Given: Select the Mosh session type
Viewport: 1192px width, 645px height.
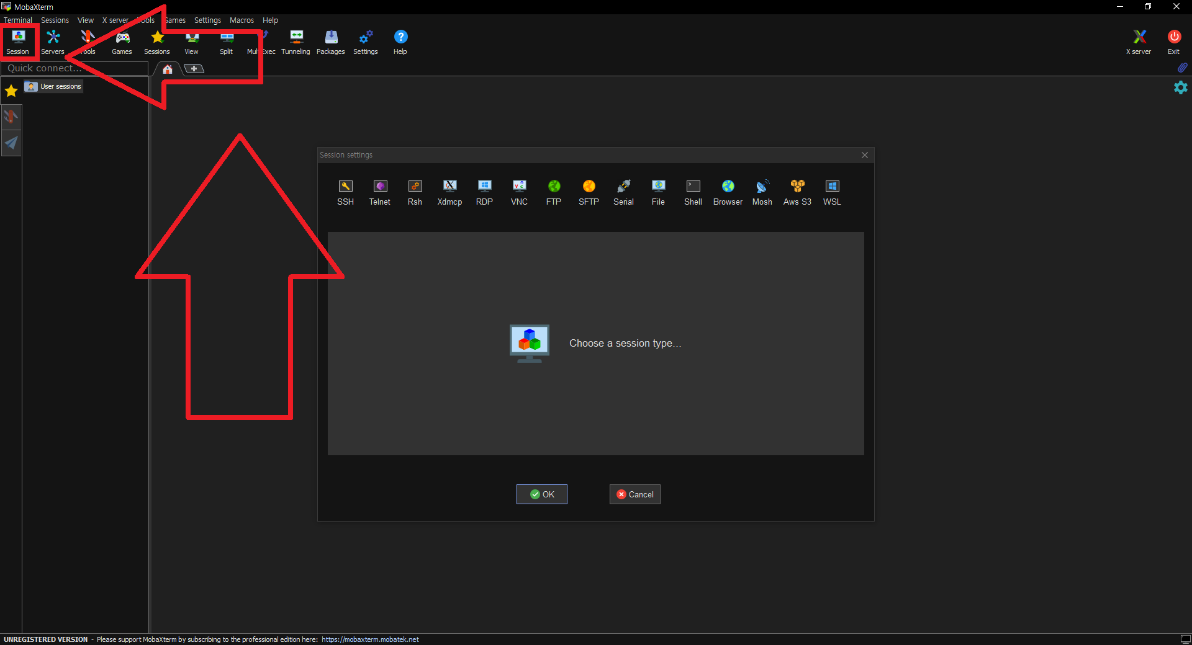Looking at the screenshot, I should [762, 193].
